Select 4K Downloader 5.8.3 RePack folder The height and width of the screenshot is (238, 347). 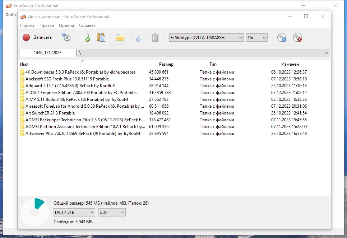point(80,72)
